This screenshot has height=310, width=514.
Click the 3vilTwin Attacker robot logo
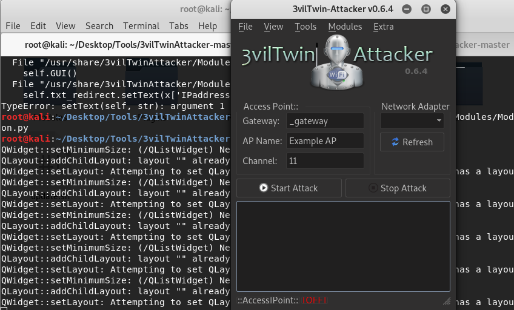pos(337,62)
